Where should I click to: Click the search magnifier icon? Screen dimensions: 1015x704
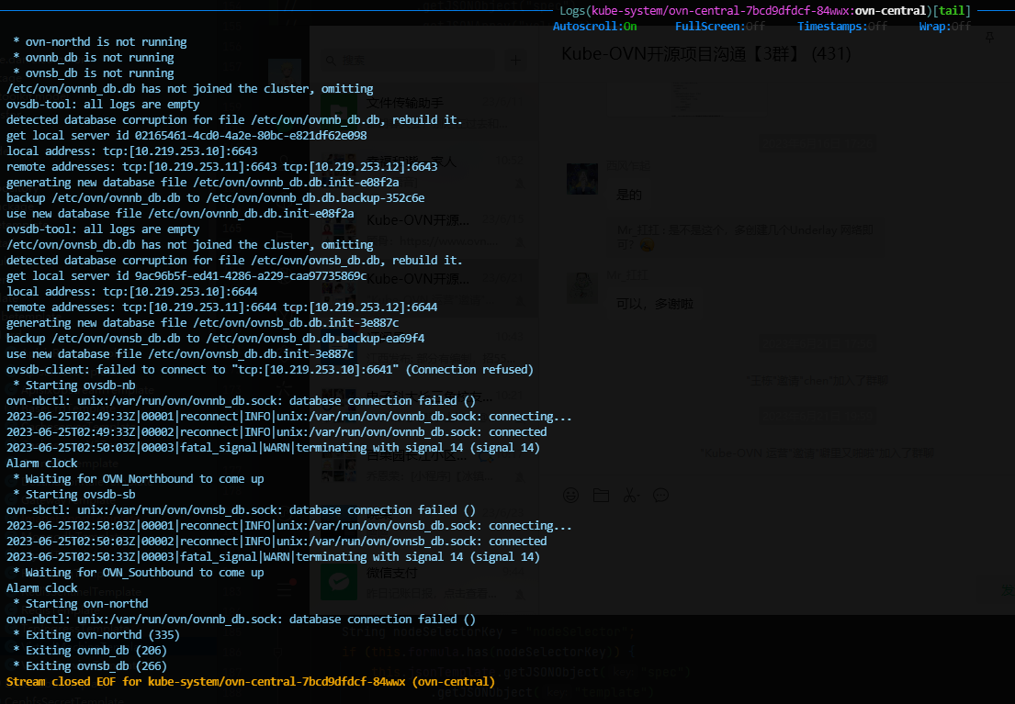(330, 60)
